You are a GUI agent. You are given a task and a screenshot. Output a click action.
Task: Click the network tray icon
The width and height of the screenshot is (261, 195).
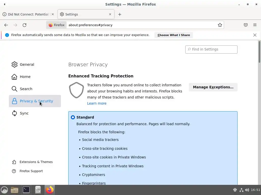pos(241,190)
